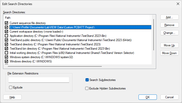The width and height of the screenshot is (182, 103).
Task: Toggle checkbox for Custom PCBATT Project path
Action: [6, 27]
